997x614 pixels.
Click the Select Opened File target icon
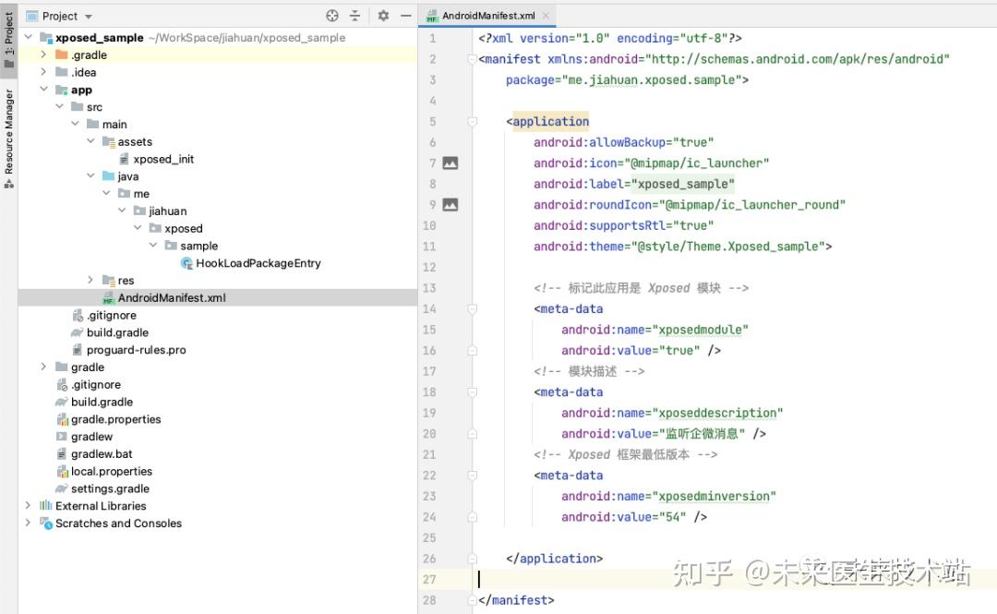point(330,16)
